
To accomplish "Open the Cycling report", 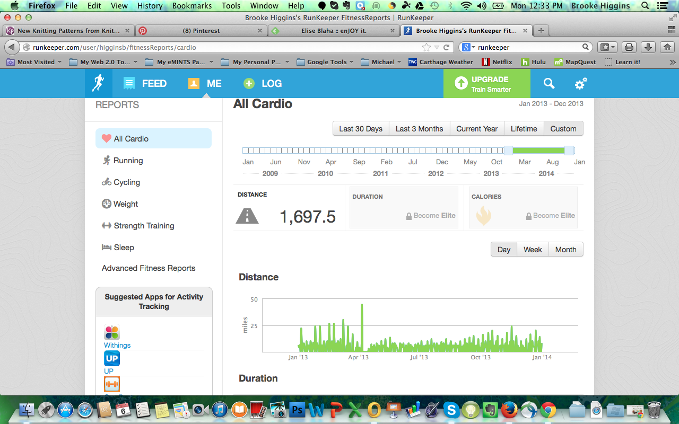I will coord(121,182).
